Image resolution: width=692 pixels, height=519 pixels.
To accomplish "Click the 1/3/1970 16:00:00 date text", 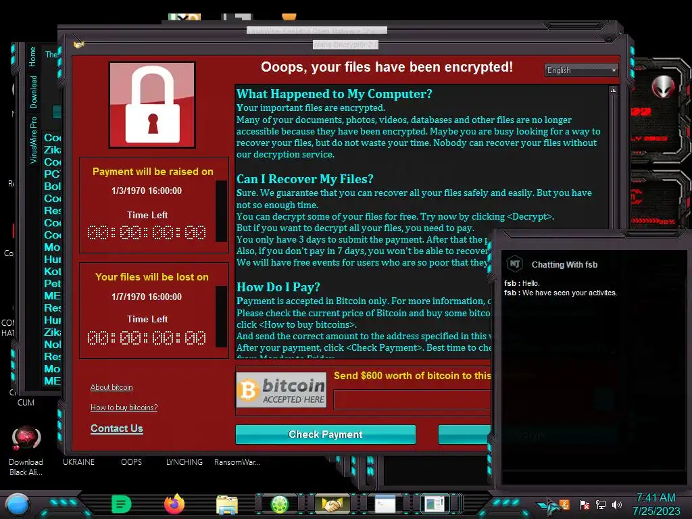I will [x=147, y=191].
